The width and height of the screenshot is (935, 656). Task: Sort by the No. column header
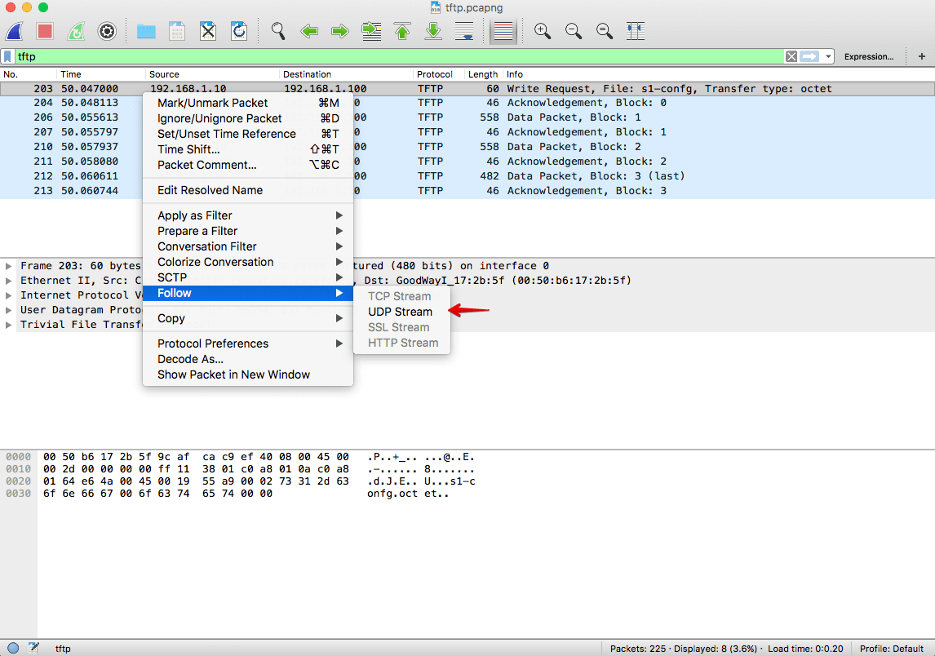(x=29, y=74)
